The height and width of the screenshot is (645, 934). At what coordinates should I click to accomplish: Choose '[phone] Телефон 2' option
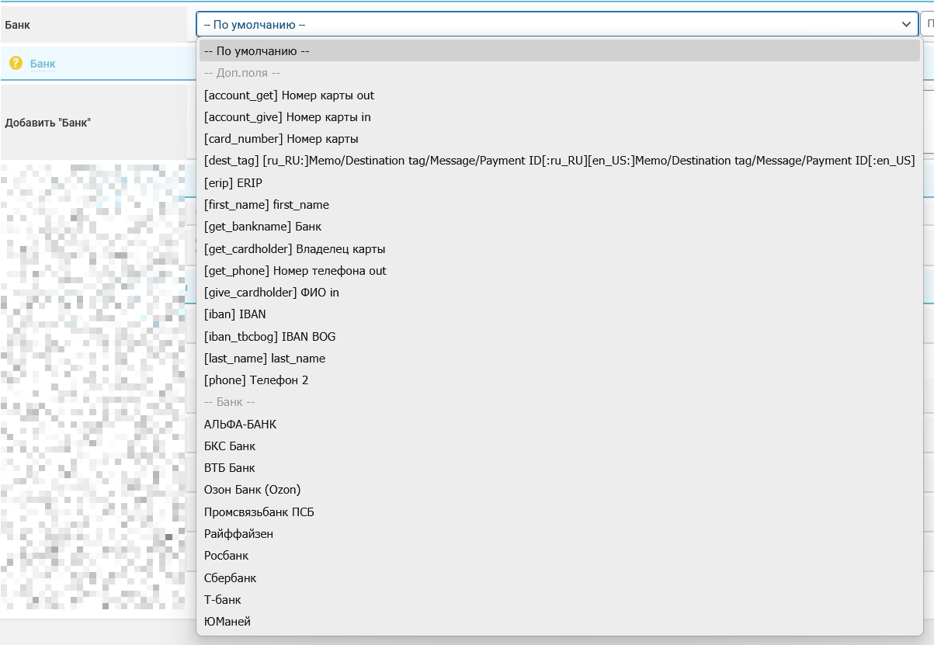click(256, 380)
